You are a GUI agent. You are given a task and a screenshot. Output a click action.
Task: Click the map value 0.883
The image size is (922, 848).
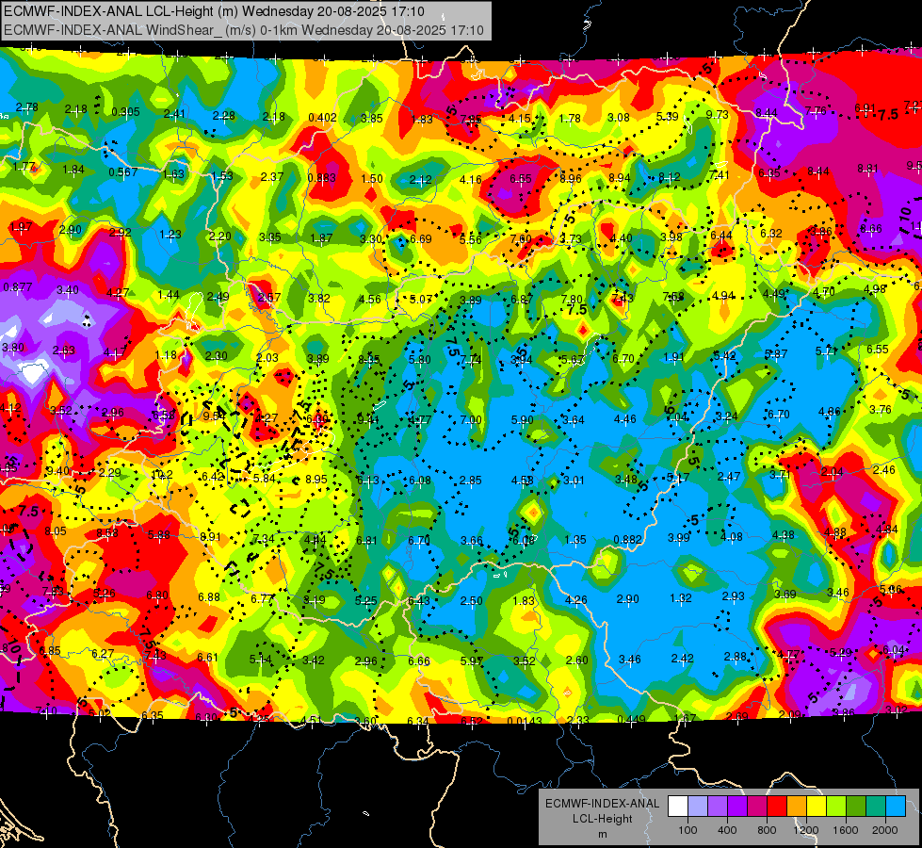click(322, 178)
